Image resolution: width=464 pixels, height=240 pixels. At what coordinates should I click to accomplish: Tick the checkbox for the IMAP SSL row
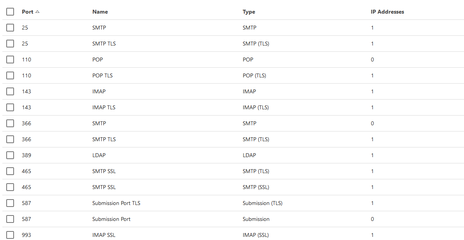click(10, 235)
